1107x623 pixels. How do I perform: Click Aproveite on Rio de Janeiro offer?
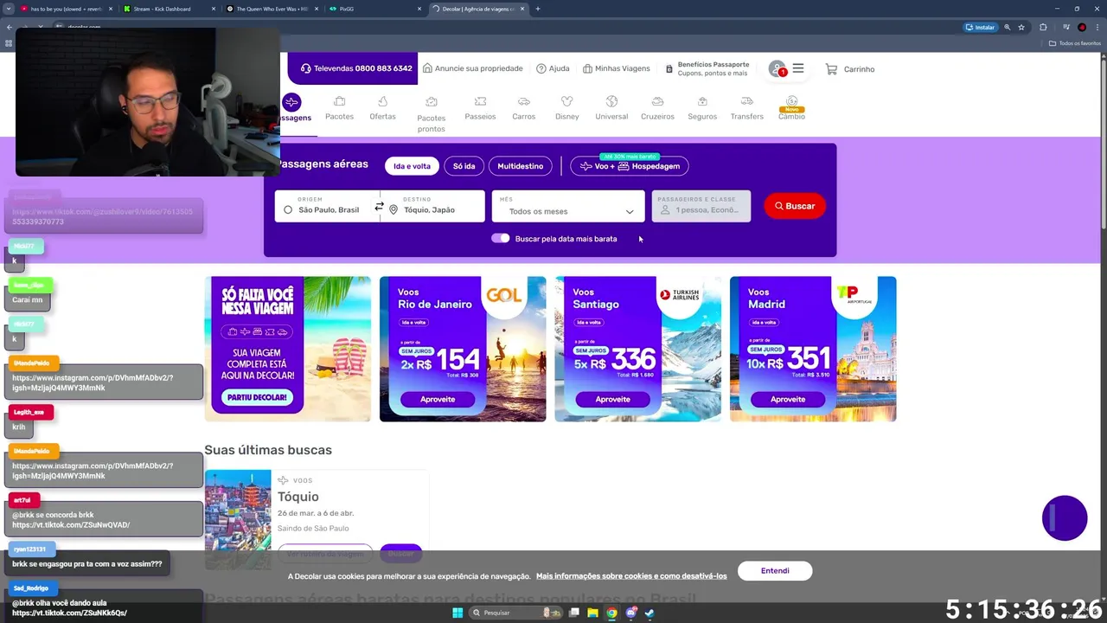(x=438, y=399)
